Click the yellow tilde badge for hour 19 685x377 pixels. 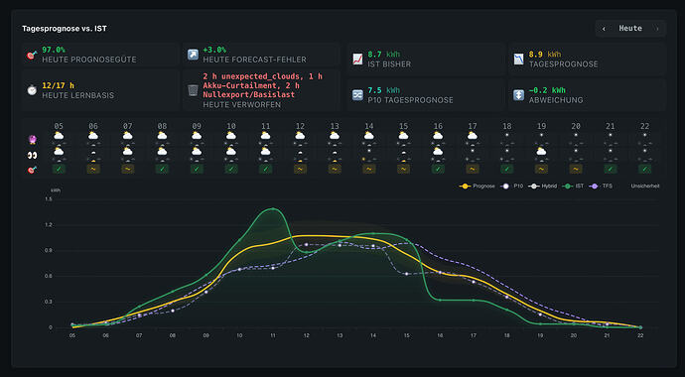tap(541, 169)
